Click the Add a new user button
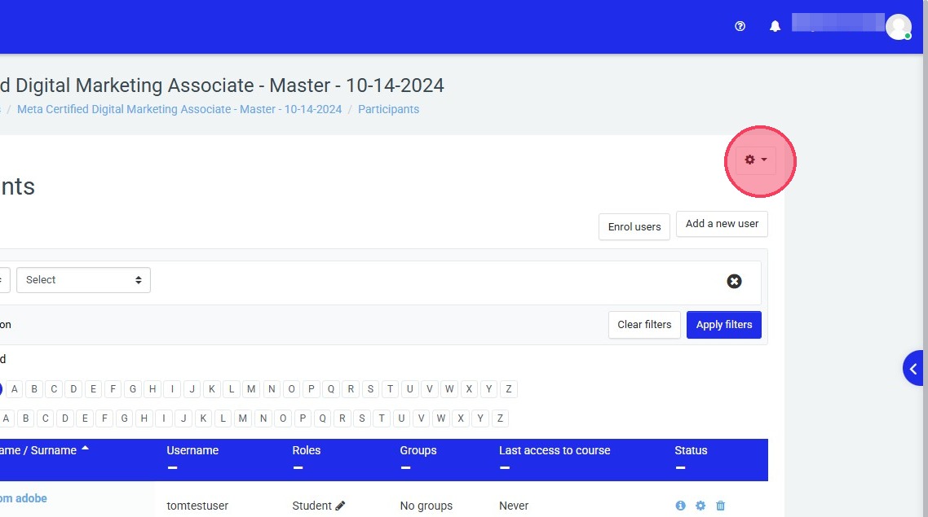Image resolution: width=928 pixels, height=517 pixels. [722, 224]
